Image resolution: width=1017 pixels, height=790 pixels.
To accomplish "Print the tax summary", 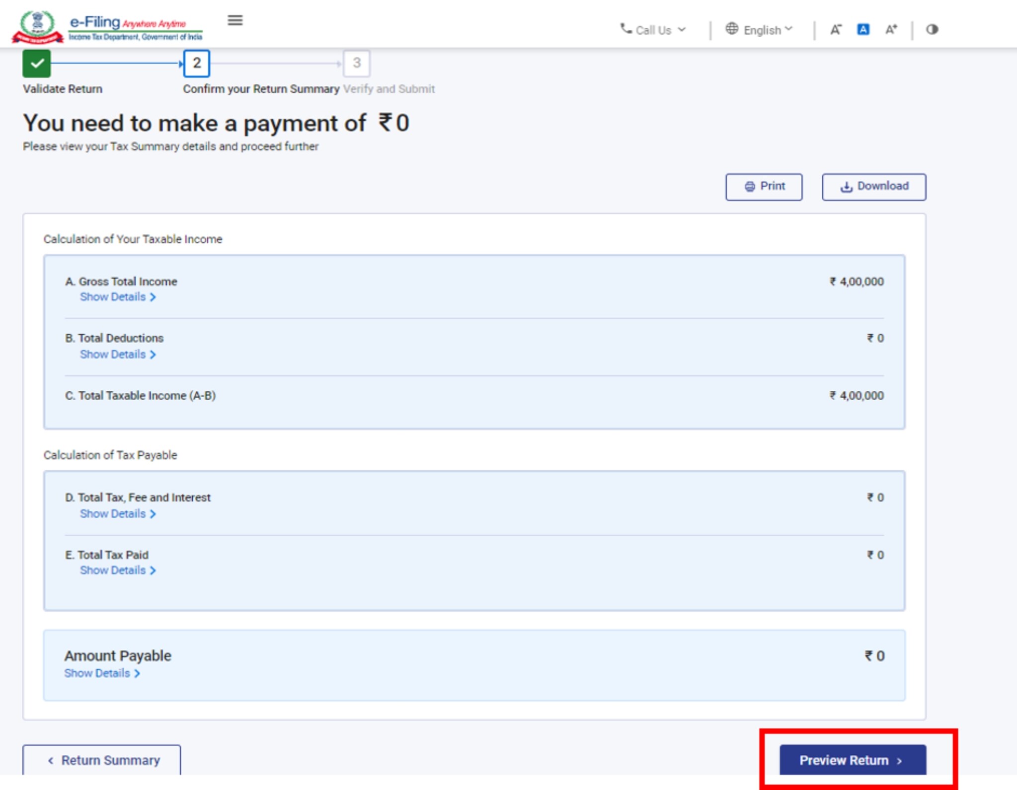I will tap(764, 187).
